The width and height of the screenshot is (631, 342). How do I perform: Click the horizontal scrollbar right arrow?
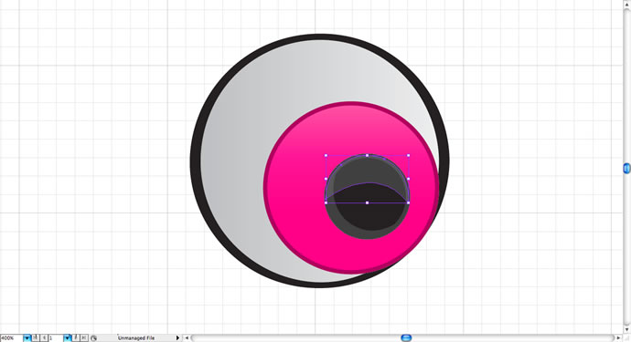click(618, 338)
